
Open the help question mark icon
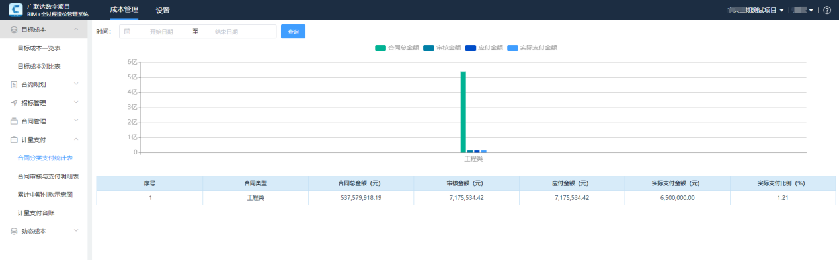point(826,10)
